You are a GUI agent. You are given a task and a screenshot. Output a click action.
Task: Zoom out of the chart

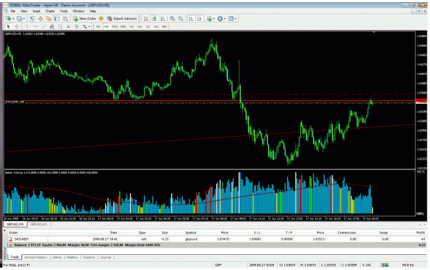[x=181, y=19]
